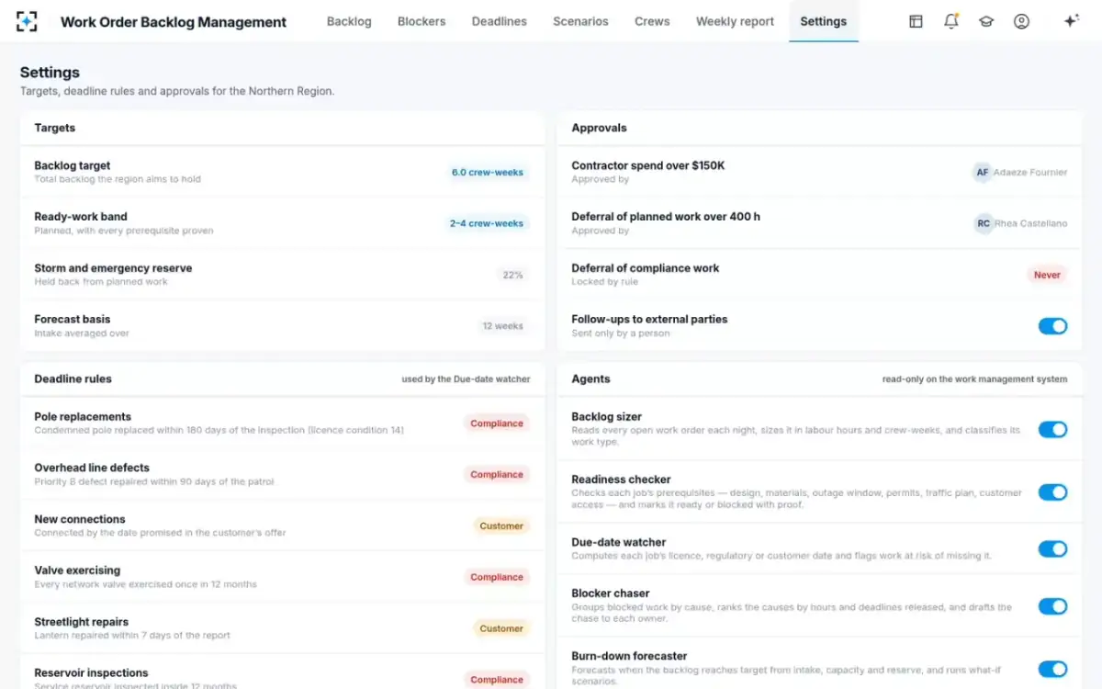
Task: Click the Burn-down forecaster agent name
Action: [x=630, y=657]
